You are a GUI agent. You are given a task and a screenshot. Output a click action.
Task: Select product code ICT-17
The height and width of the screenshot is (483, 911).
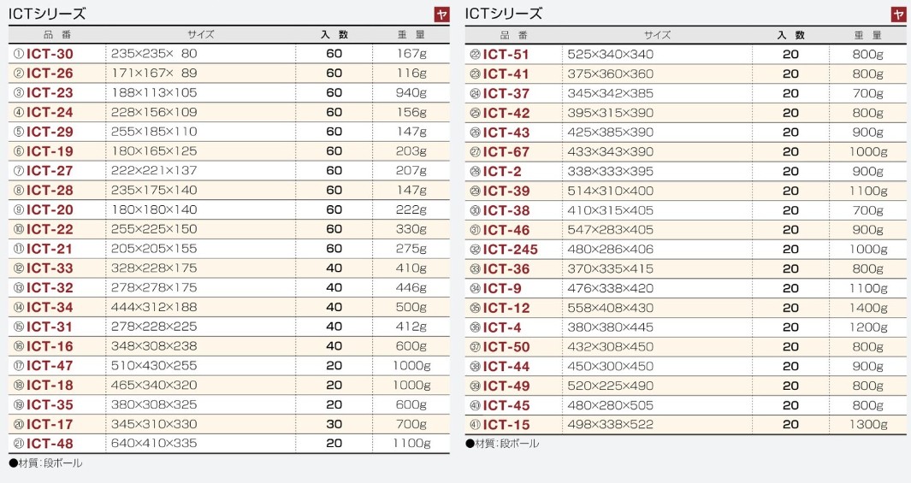50,424
